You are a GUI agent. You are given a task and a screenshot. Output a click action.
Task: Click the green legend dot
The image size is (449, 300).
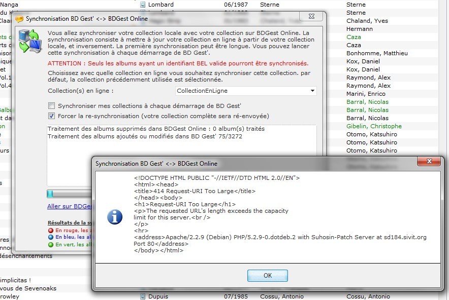click(x=50, y=244)
